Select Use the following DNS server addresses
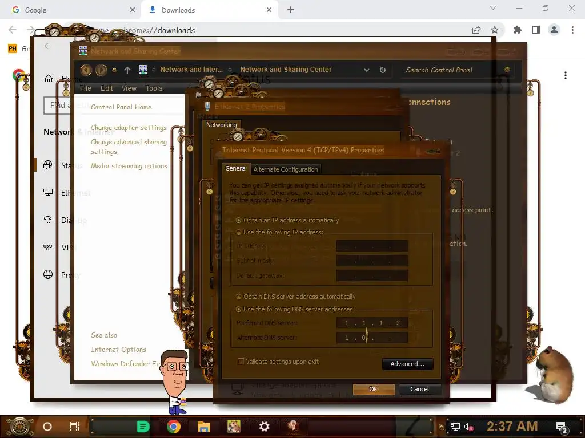The image size is (585, 438). 295,309
